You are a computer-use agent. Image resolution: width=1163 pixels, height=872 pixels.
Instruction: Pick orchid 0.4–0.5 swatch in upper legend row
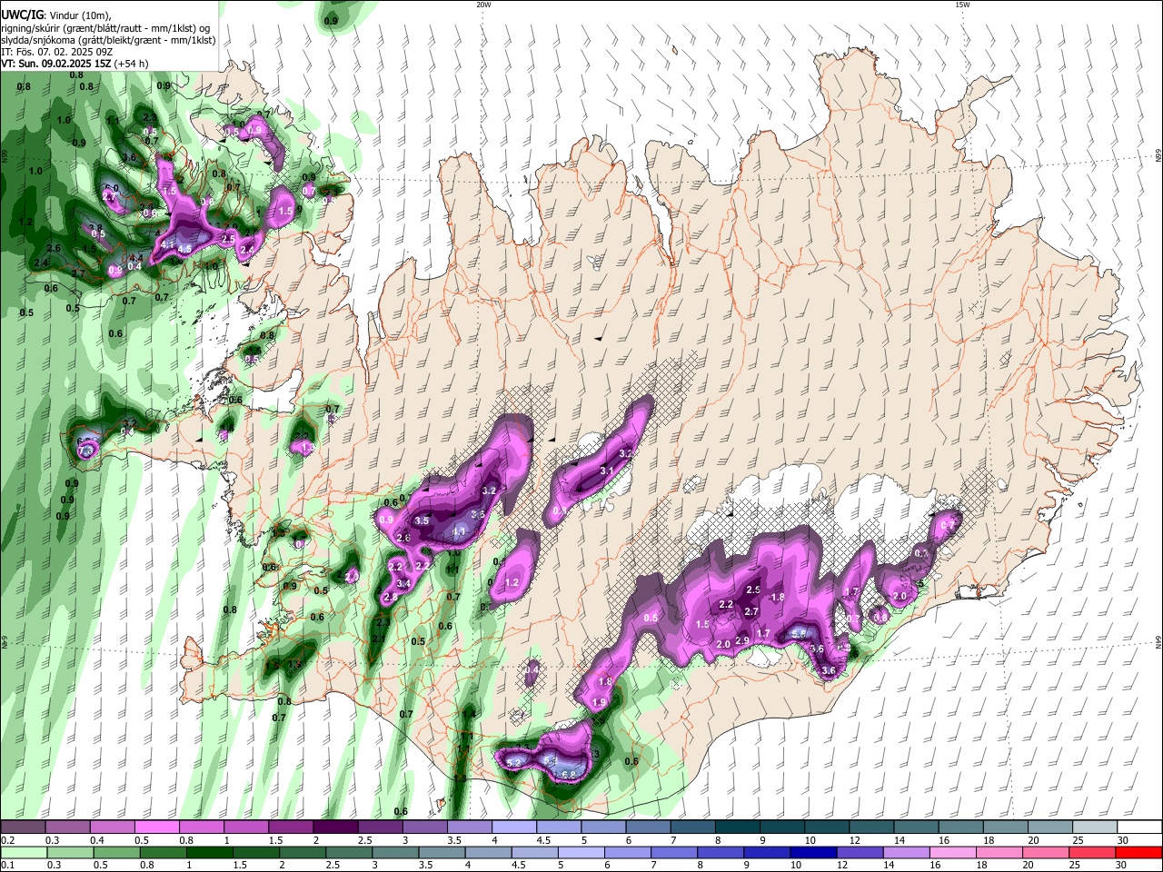112,827
